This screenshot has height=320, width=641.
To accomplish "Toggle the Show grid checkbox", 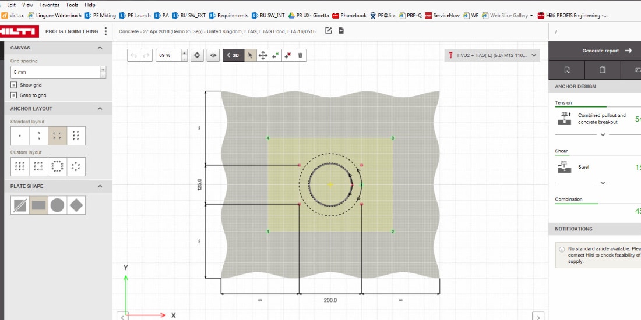I will coord(13,85).
